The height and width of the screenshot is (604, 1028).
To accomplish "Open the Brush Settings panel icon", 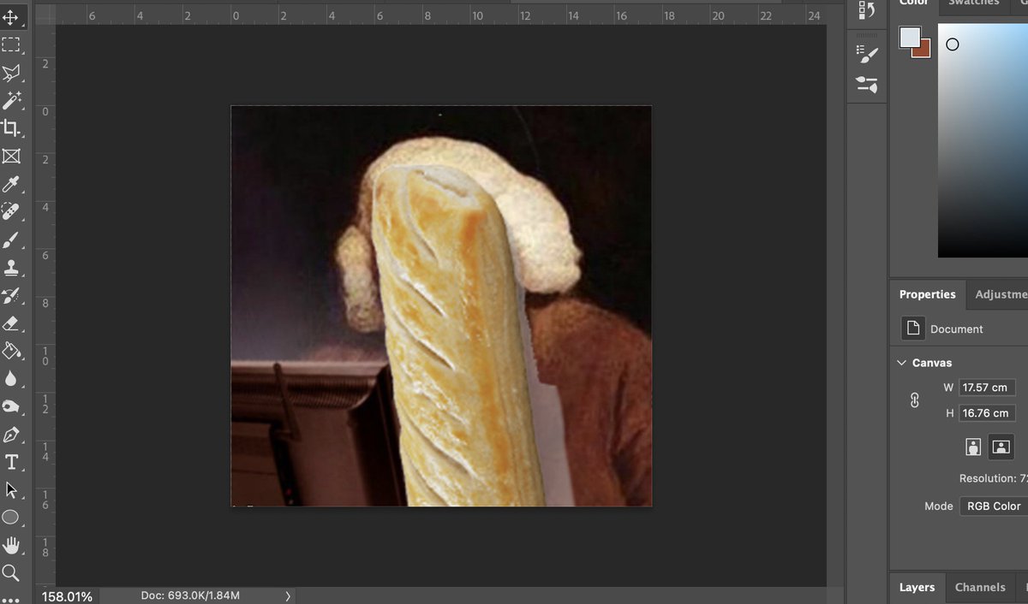I will (867, 54).
